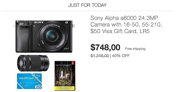The height and width of the screenshot is (92, 176).
Task: Select the 55-210 telephoto lens image
Action: pyautogui.click(x=33, y=63)
